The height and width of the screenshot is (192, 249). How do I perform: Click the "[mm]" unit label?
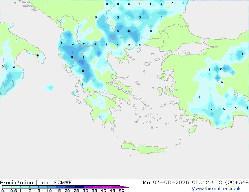pos(43,183)
